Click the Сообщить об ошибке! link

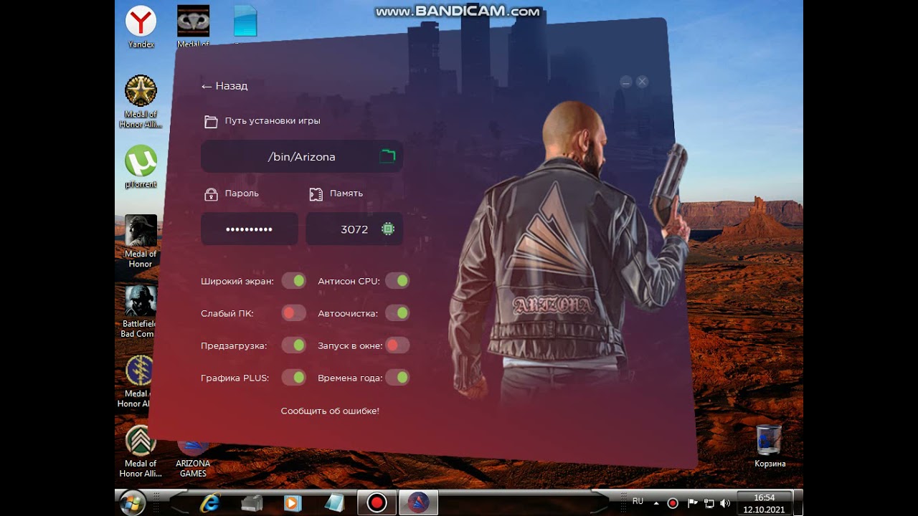point(330,411)
